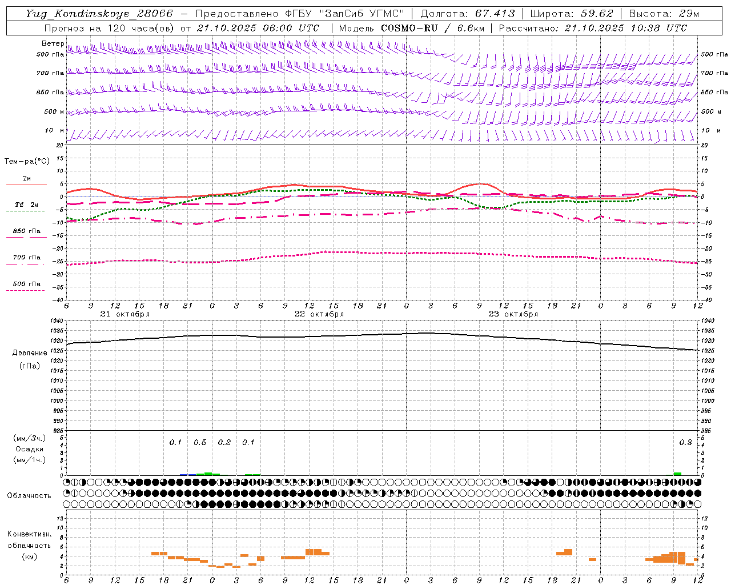This screenshot has height=585, width=731.
Task: Click the (км) unit label under convective cloudiness
Action: (30, 556)
